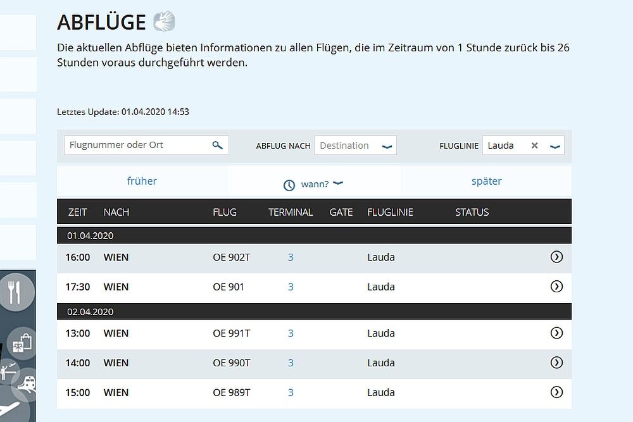Open details arrow for flight OE 989T
Image resolution: width=633 pixels, height=422 pixels.
click(556, 392)
